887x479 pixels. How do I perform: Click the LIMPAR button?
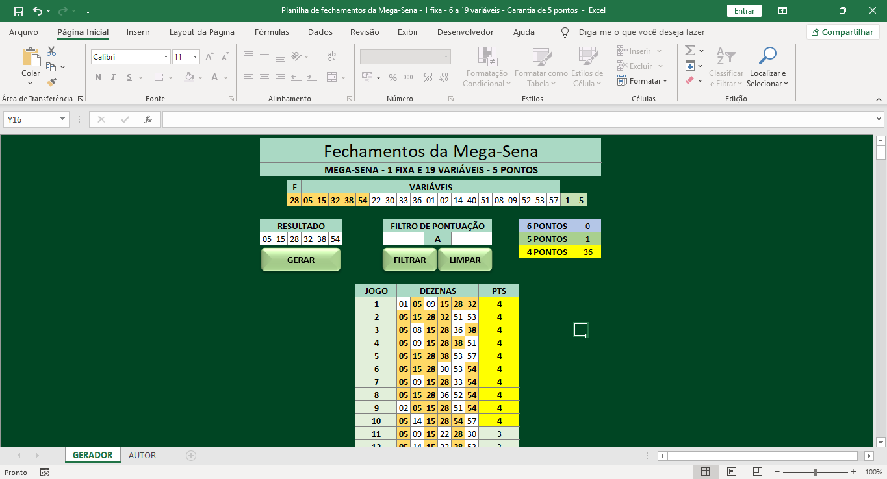coord(465,260)
